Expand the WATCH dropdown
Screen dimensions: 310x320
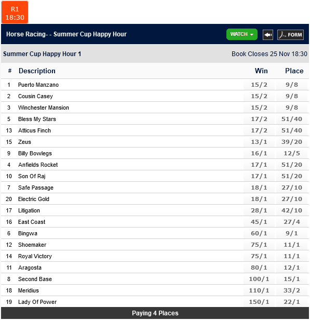[241, 34]
